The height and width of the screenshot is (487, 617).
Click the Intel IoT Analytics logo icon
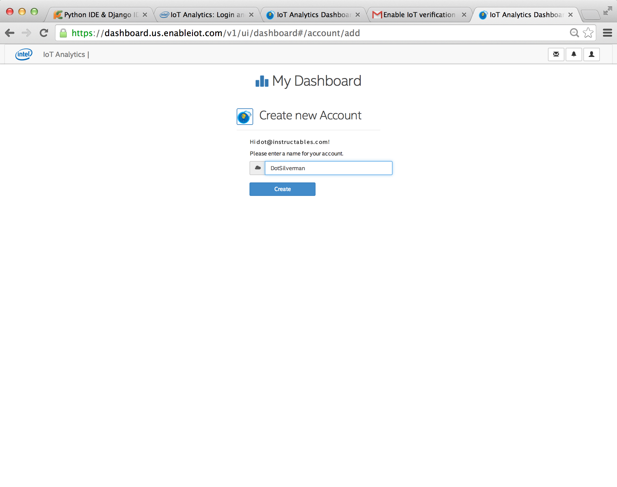(23, 54)
